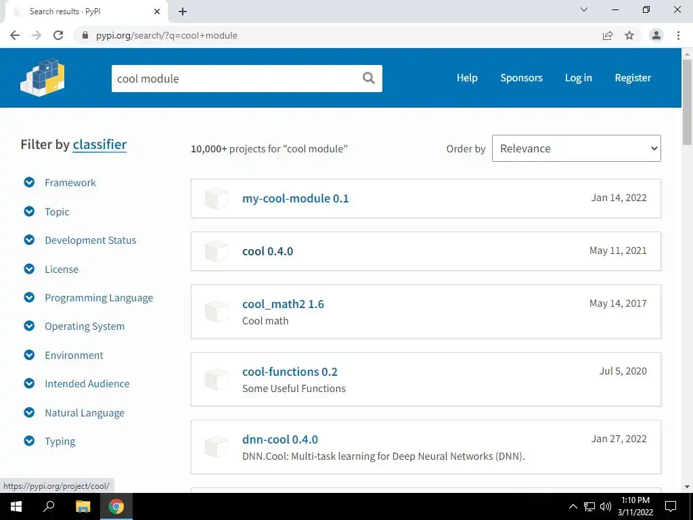The height and width of the screenshot is (520, 693).
Task: Click the taskbar clock showing 1:10 PM
Action: click(x=635, y=506)
